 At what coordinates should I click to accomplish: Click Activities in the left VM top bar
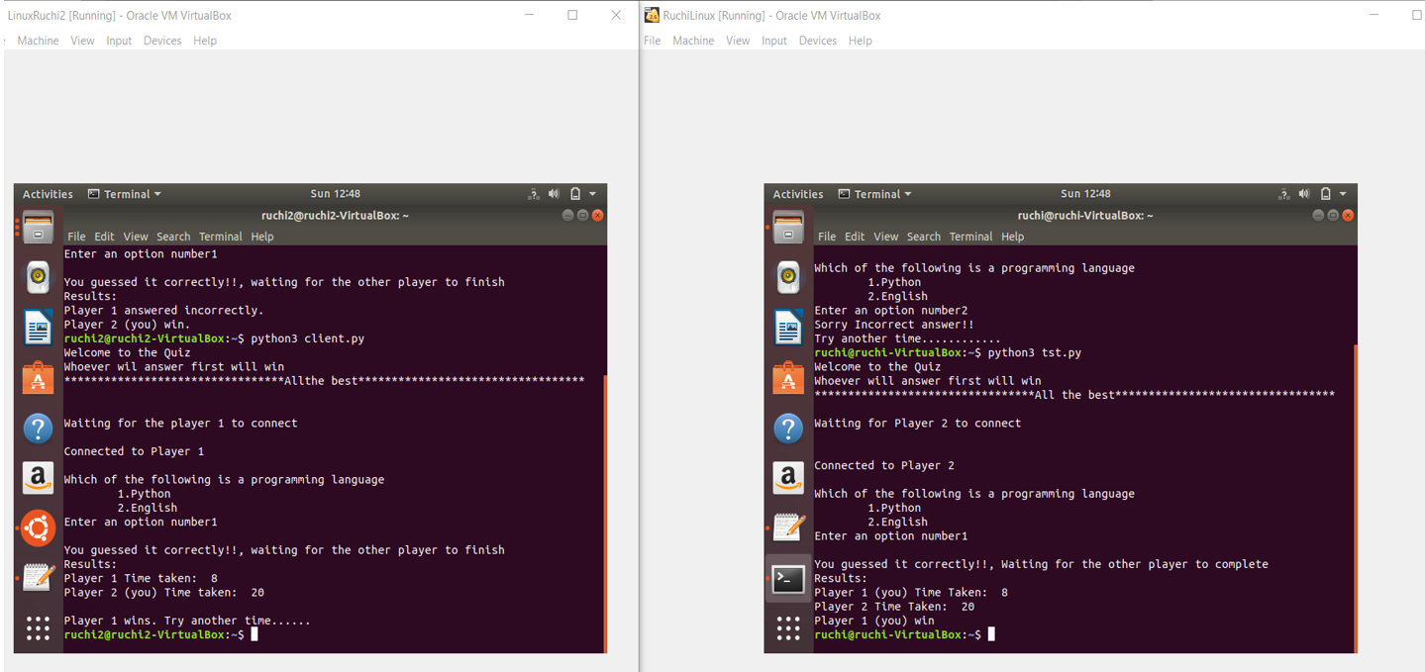click(x=47, y=194)
